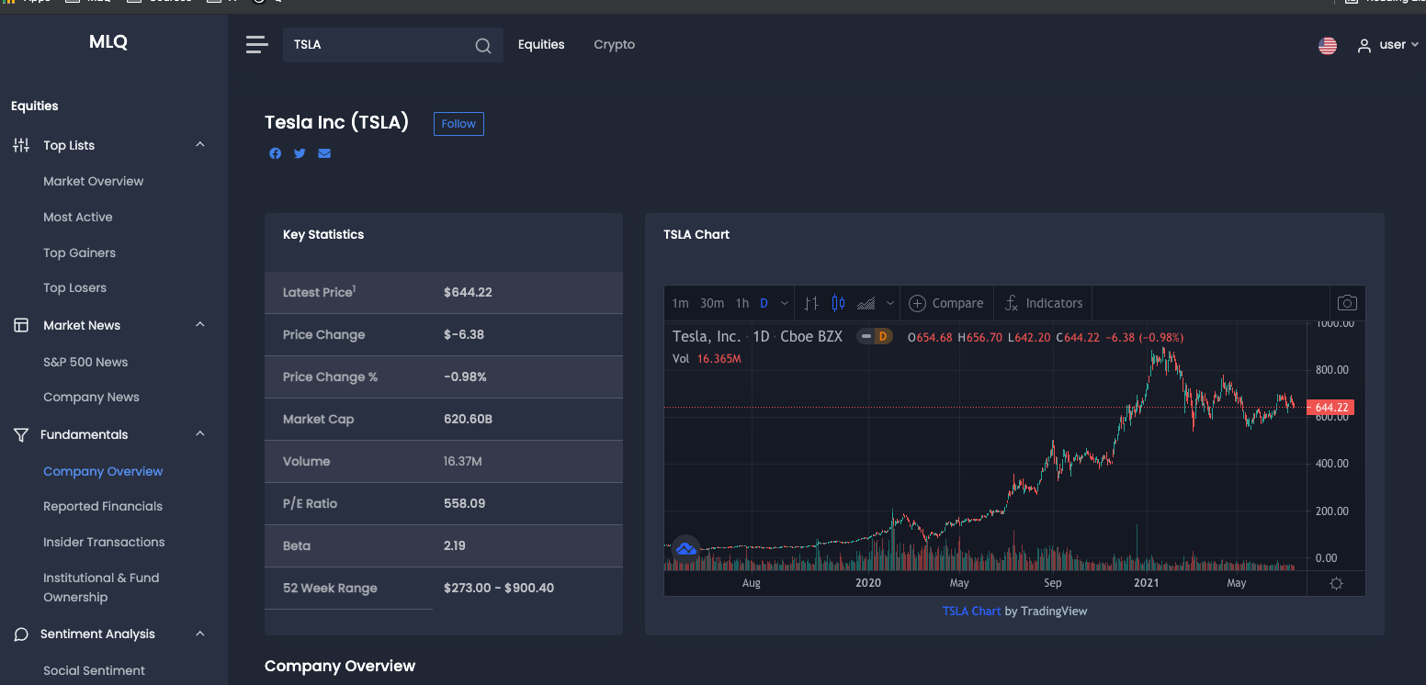1426x685 pixels.
Task: Open Top Losers list
Action: pyautogui.click(x=75, y=287)
